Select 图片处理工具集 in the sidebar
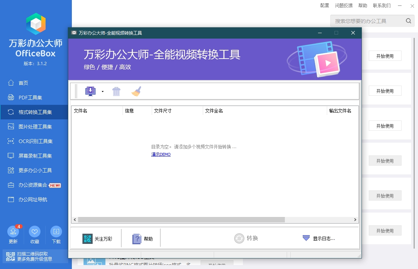This screenshot has height=269, width=418. coord(35,127)
